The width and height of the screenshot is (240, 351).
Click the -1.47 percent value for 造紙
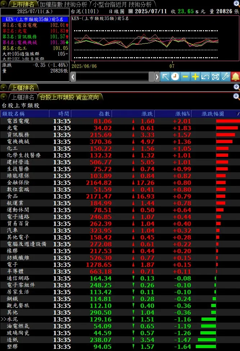click(182, 339)
